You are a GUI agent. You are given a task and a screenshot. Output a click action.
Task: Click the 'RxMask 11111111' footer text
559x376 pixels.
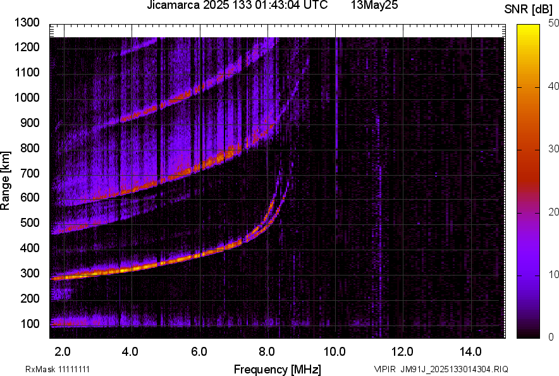click(58, 369)
